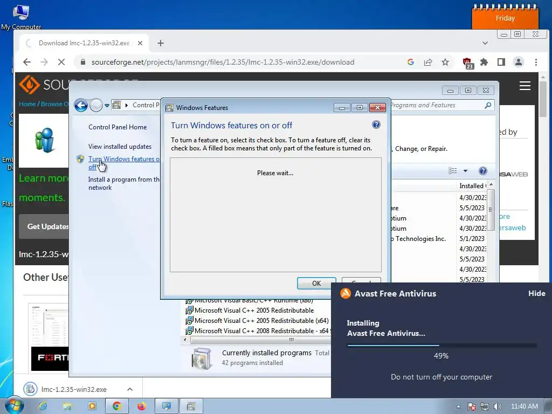Screen dimensions: 552x414
Task: Click the Chrome address bar URL
Action: coord(223,62)
